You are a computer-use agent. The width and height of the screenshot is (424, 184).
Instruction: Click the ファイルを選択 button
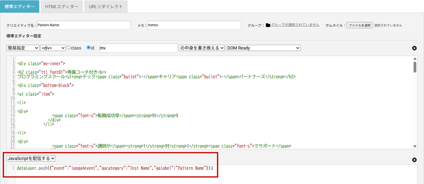click(359, 25)
